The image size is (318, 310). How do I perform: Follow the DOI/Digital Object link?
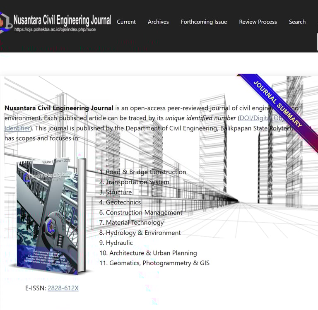[x=263, y=118]
